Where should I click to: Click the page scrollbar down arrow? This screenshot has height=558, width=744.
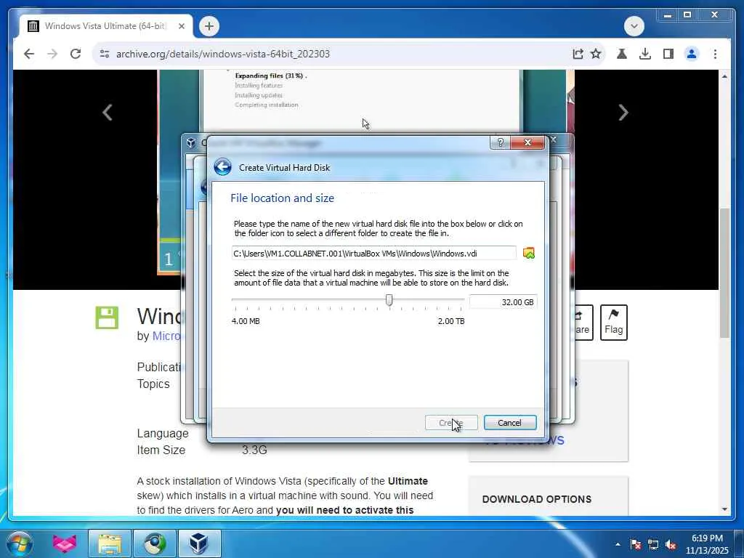[x=724, y=509]
